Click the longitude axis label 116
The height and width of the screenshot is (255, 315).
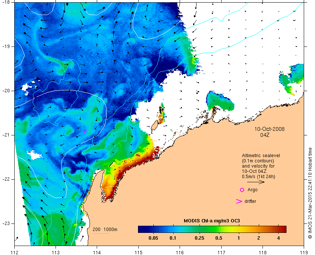coord(180,253)
